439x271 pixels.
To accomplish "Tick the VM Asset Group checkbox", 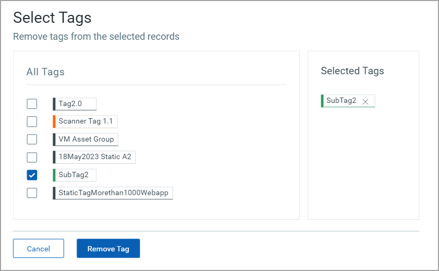I will [32, 139].
